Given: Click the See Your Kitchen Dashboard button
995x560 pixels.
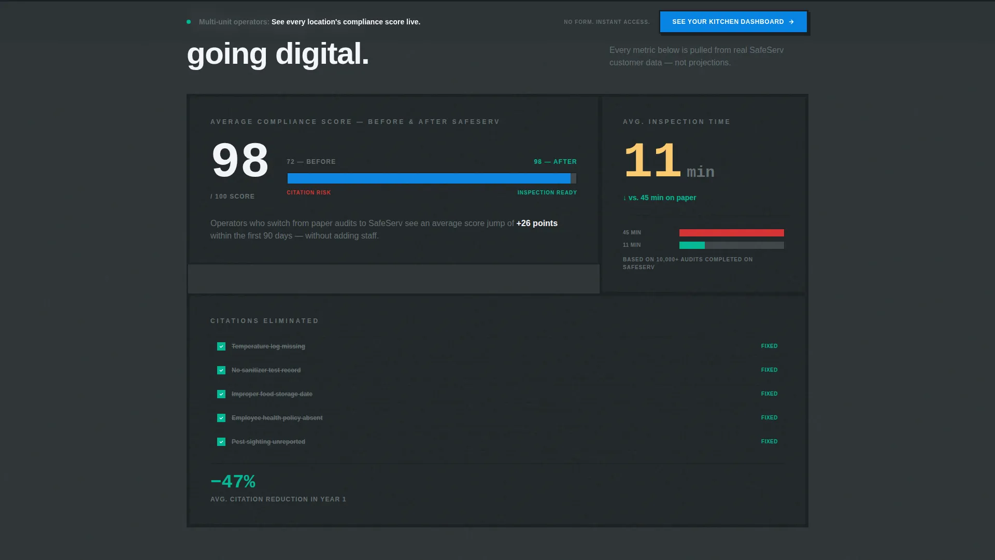Looking at the screenshot, I should (x=733, y=22).
